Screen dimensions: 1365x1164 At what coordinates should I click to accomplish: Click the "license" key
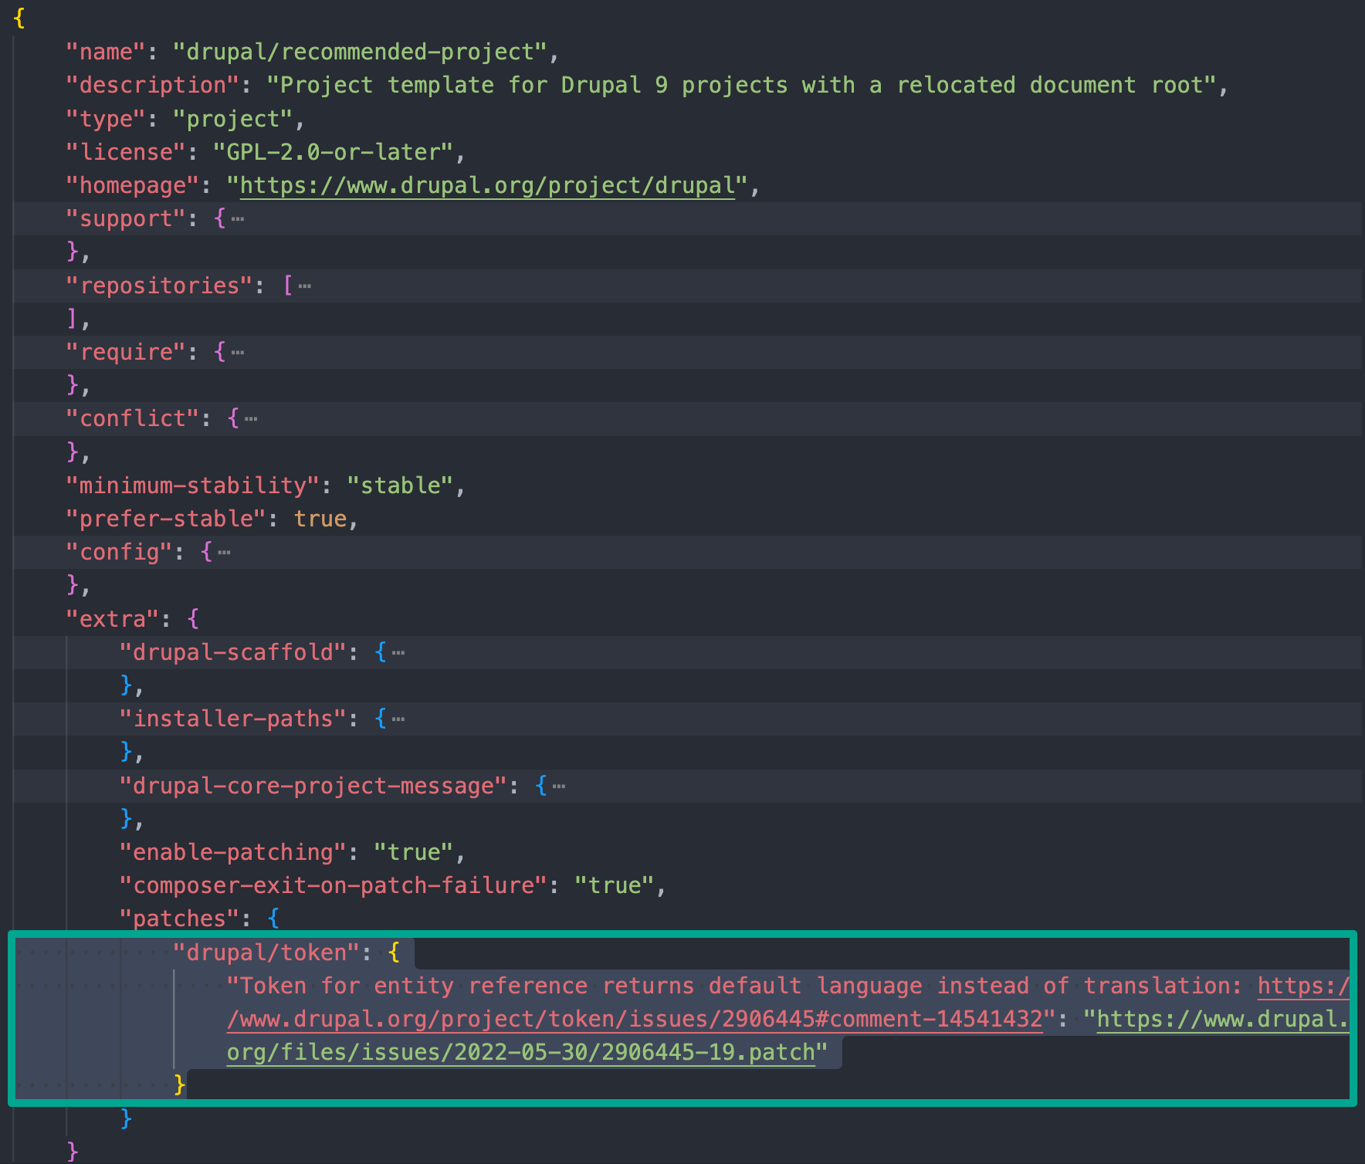(126, 152)
